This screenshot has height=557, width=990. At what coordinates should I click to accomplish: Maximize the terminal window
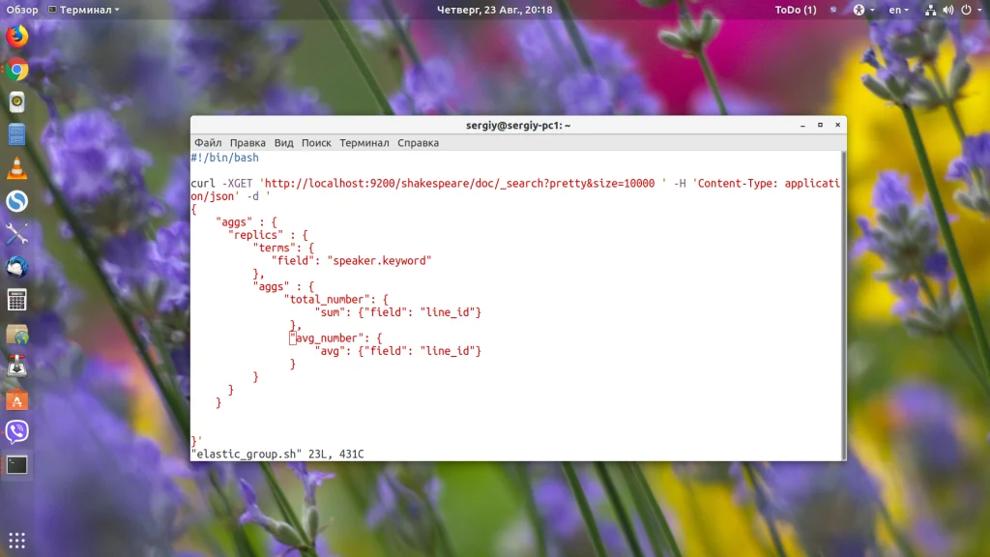(820, 125)
